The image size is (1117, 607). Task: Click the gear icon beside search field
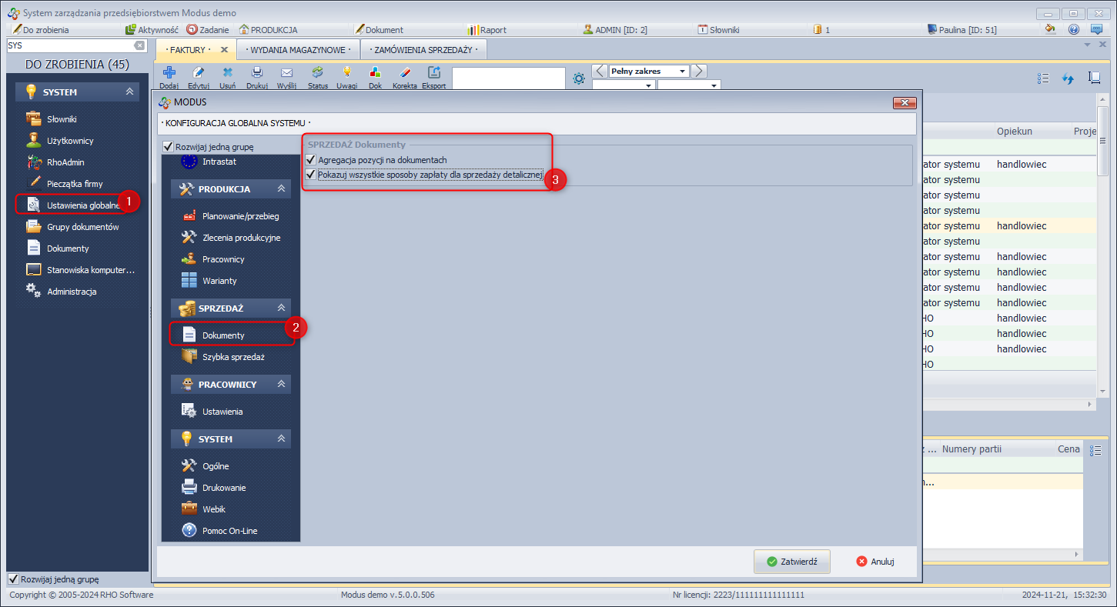point(579,78)
